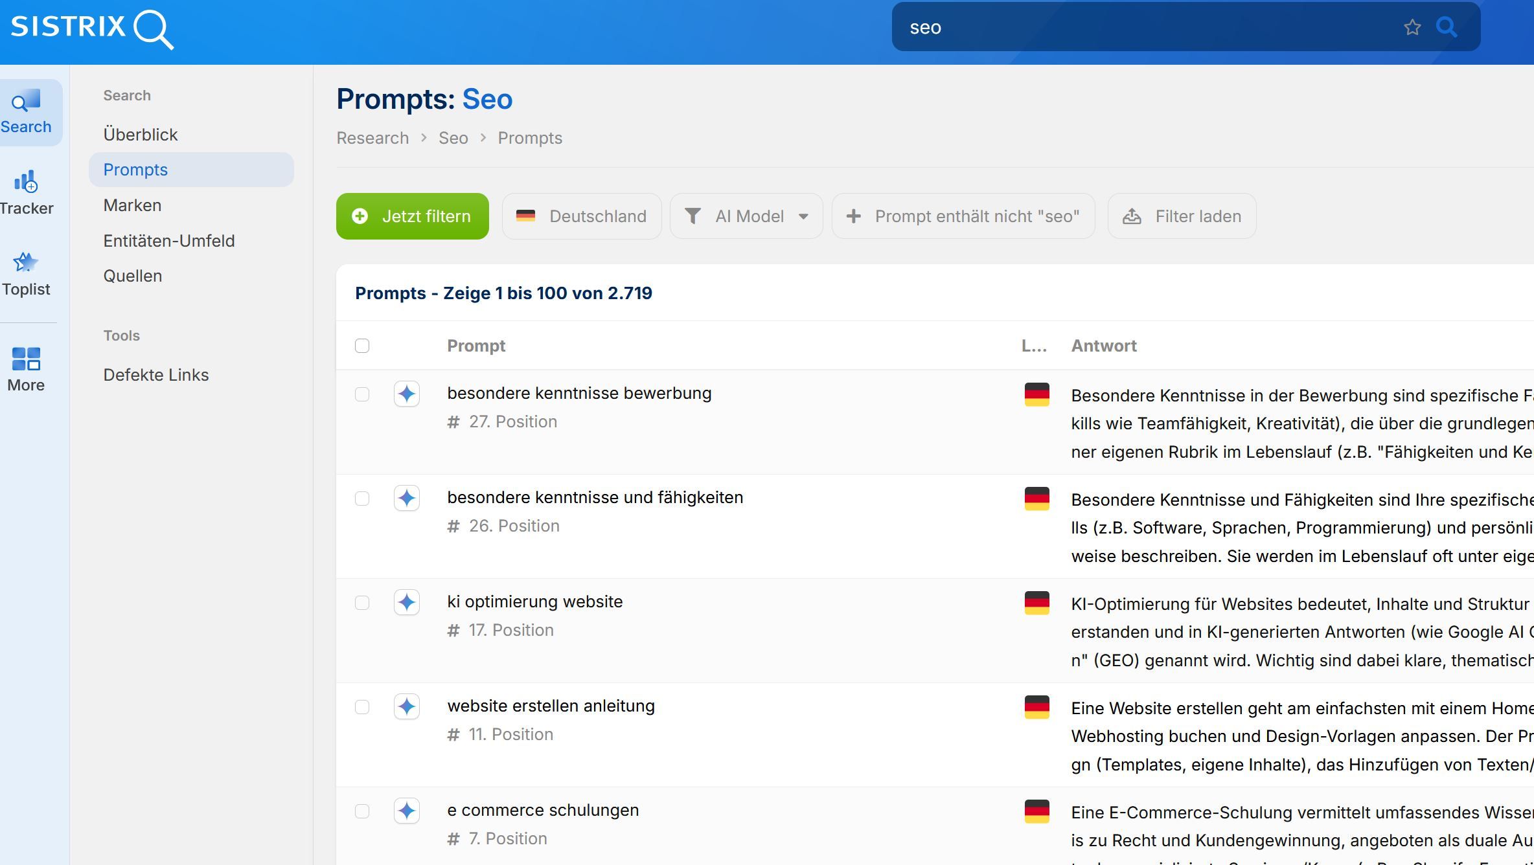Screen dimensions: 1534x865
Task: Click the Search sidebar icon
Action: point(26,112)
